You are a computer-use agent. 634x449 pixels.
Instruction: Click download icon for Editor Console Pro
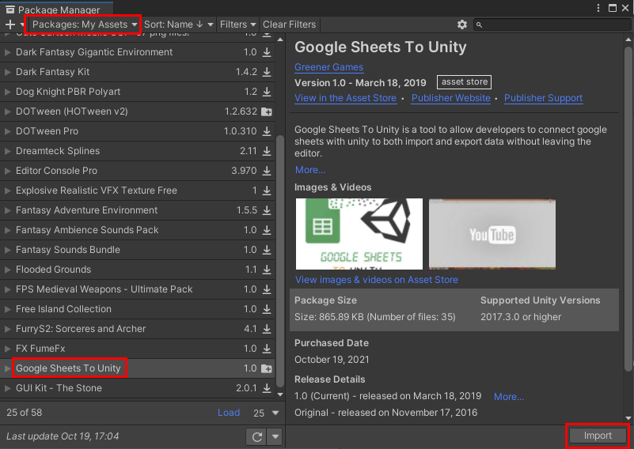click(x=267, y=171)
